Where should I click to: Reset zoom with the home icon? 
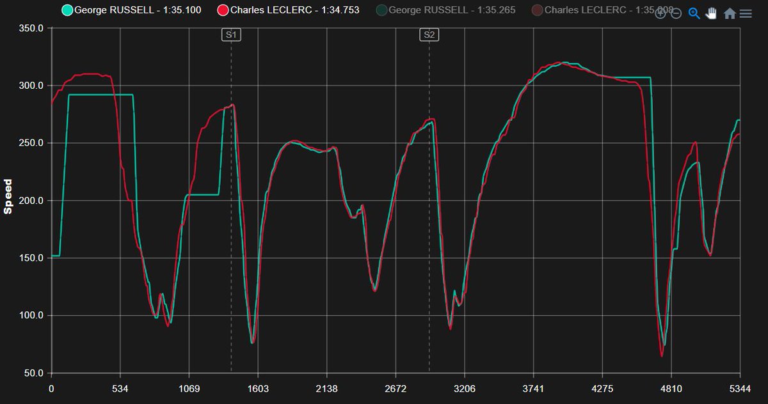[730, 13]
